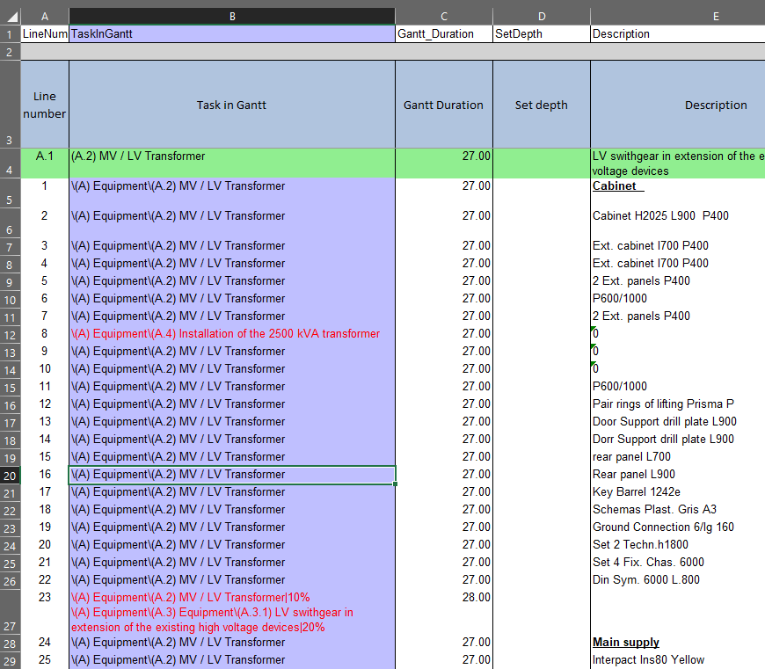Image resolution: width=765 pixels, height=669 pixels.
Task: Select row 20 header
Action: 10,475
